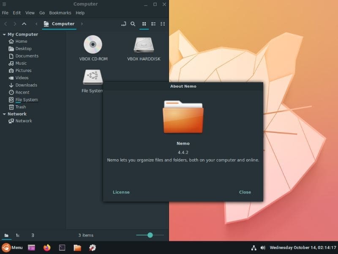Show places sidebar via status bar icon
Screen dimensions: 338x254
coord(6,235)
